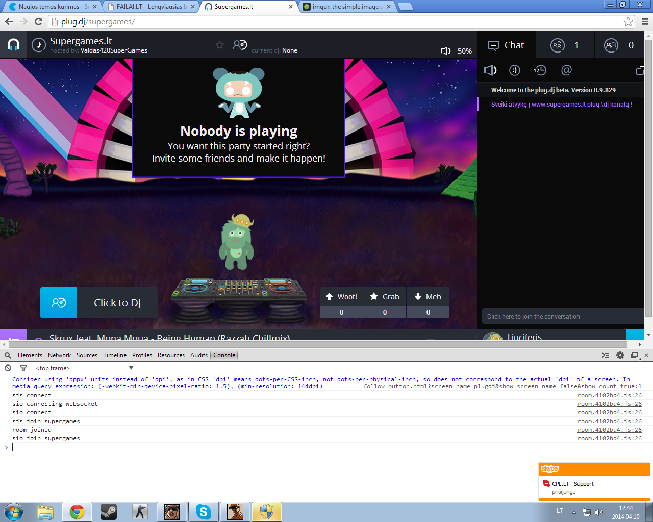Open the Elements panel in DevTools
This screenshot has height=522, width=653.
point(30,355)
